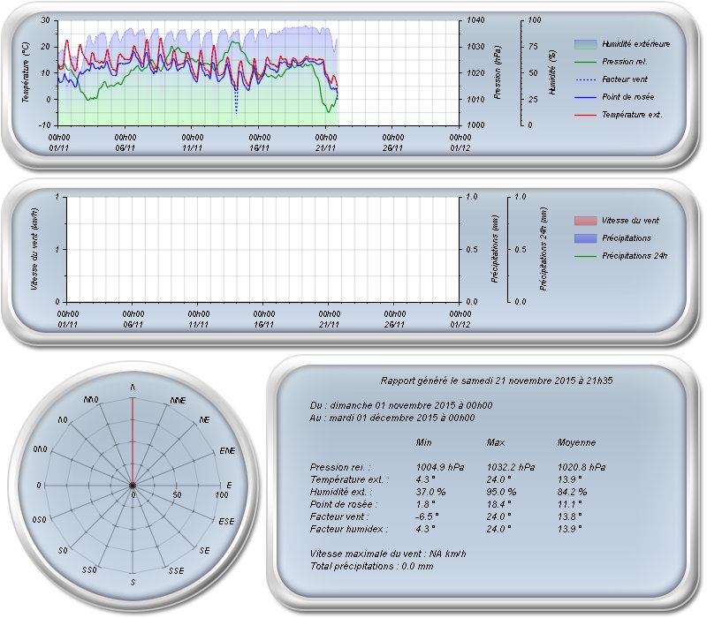Click the Moyenne column header
This screenshot has width=707, height=618.
coord(576,442)
